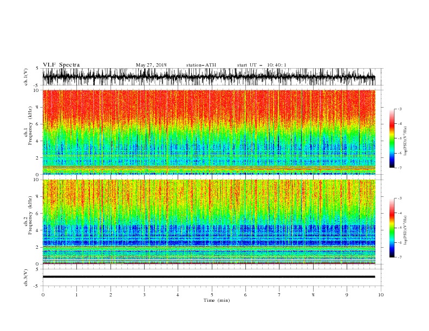Click the ch.1 voltage waveform trace
This screenshot has height=331, width=429.
[x=209, y=77]
